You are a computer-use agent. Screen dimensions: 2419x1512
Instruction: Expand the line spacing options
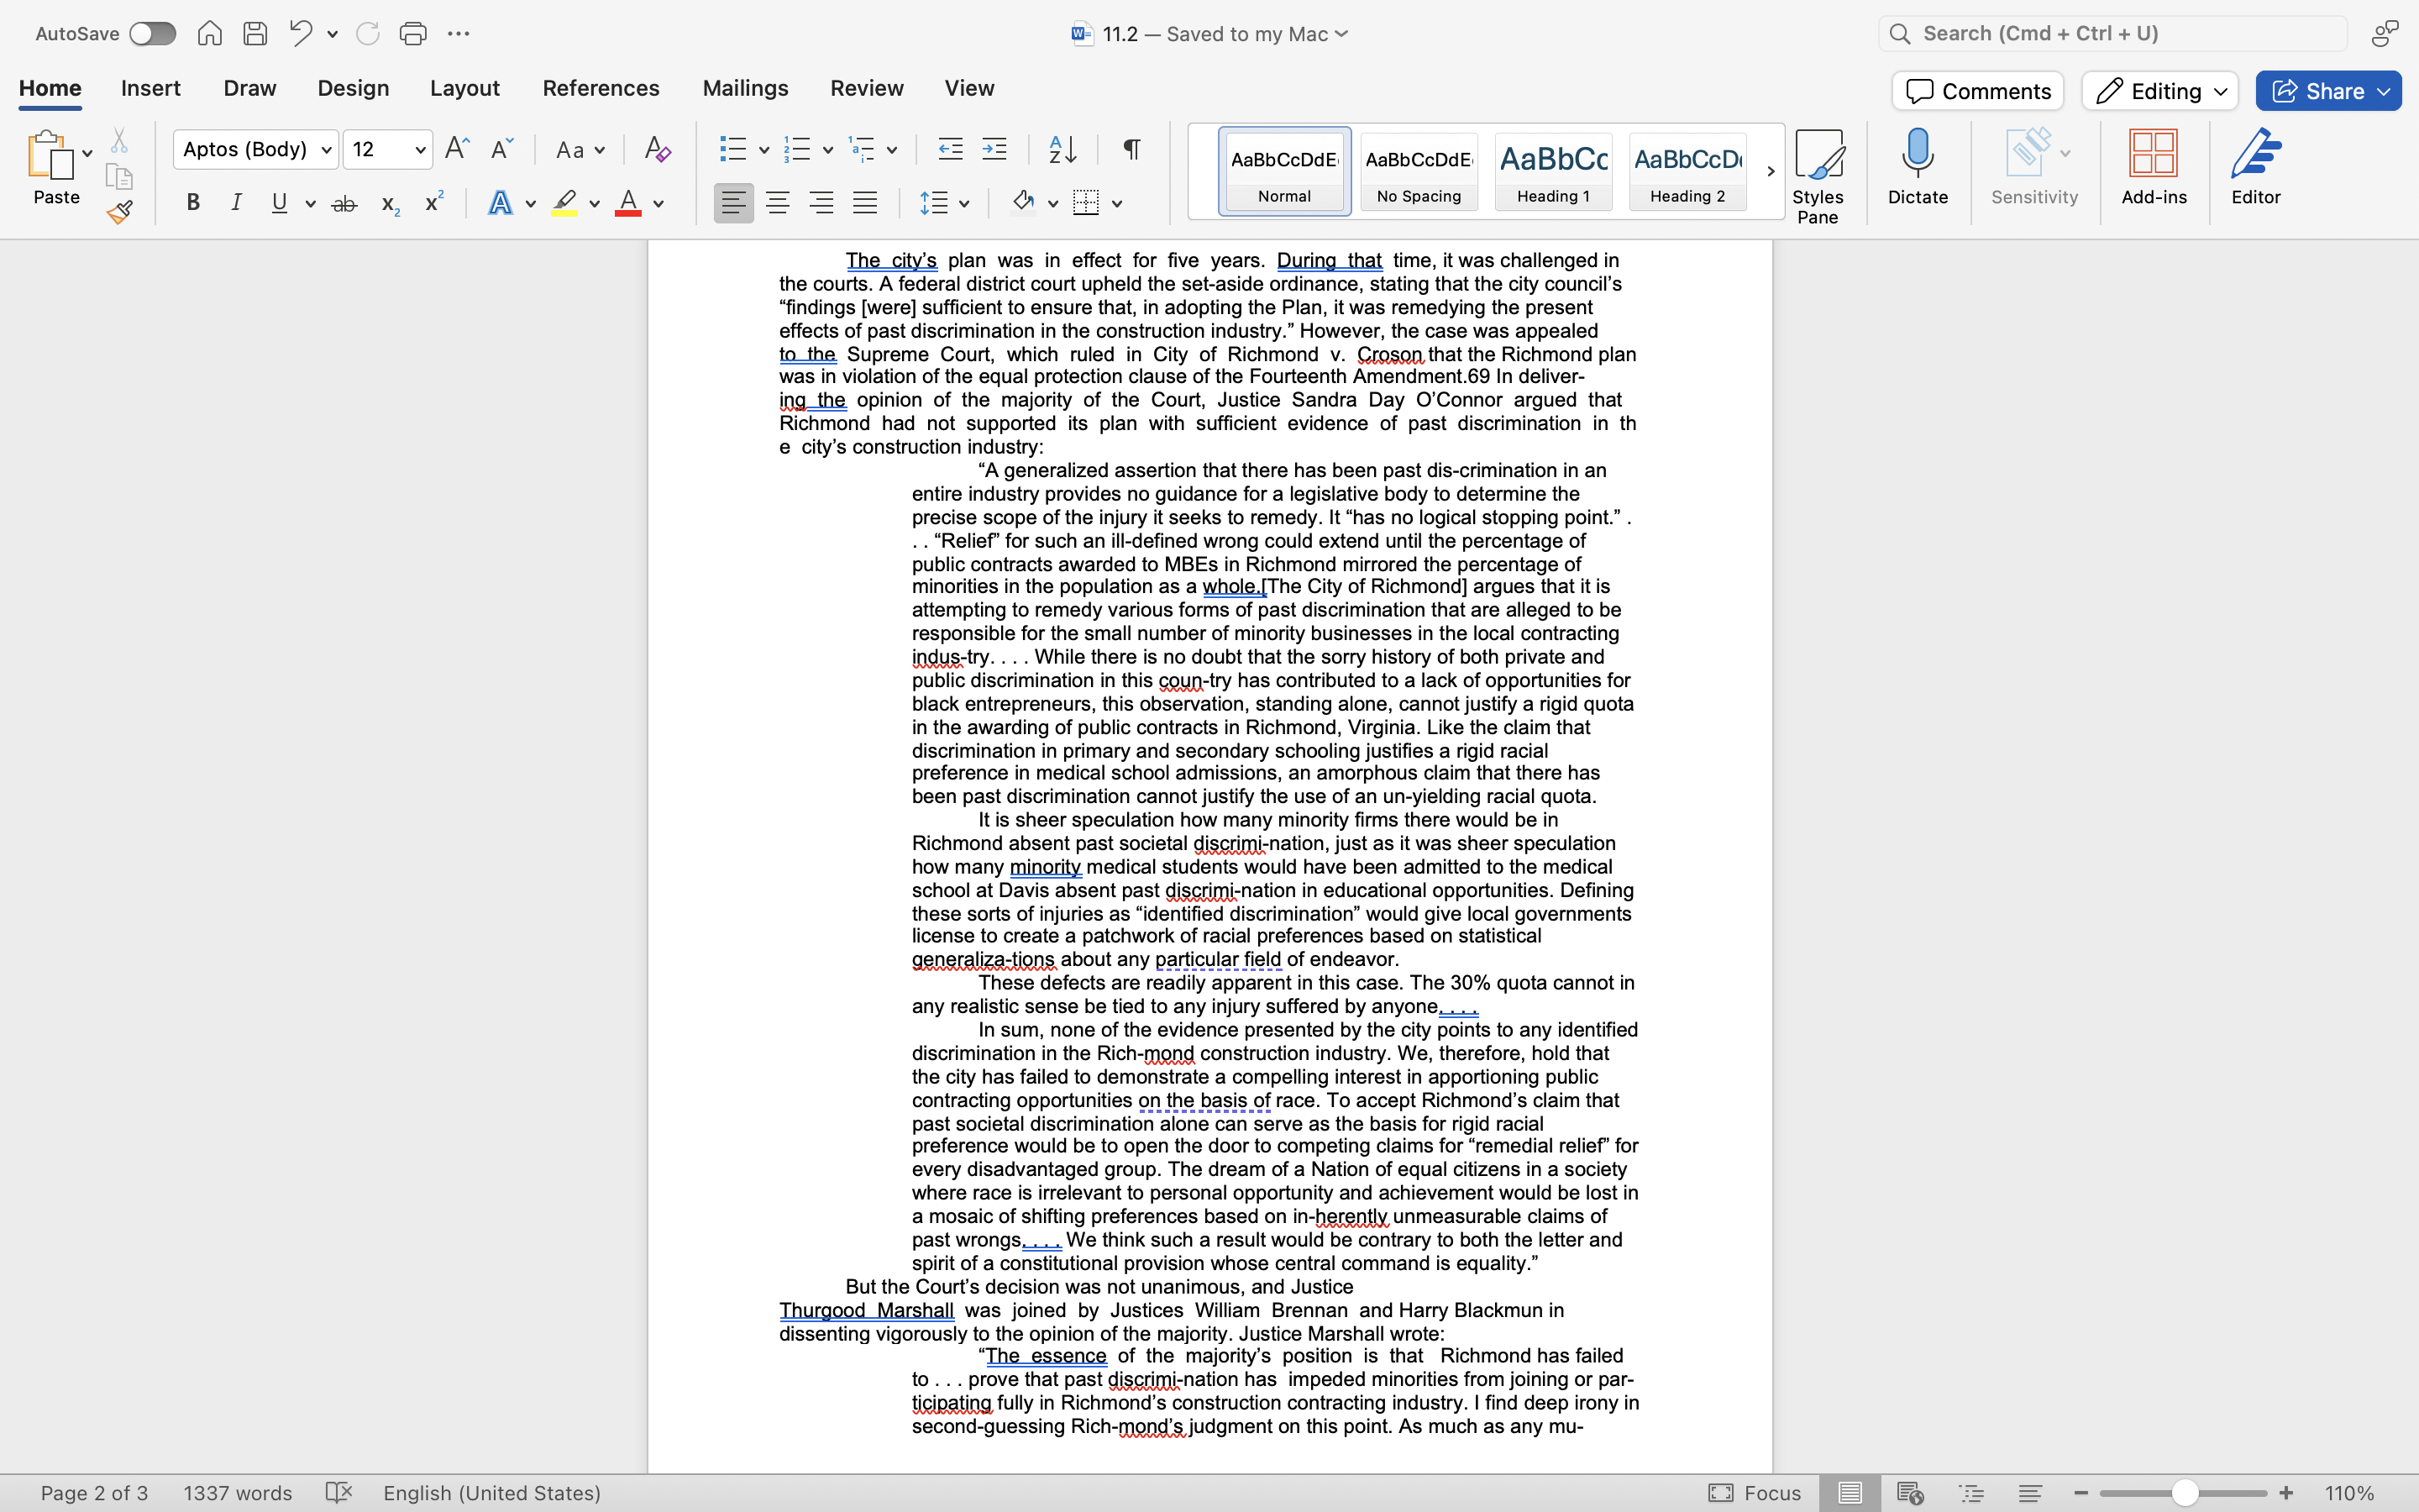click(x=963, y=202)
